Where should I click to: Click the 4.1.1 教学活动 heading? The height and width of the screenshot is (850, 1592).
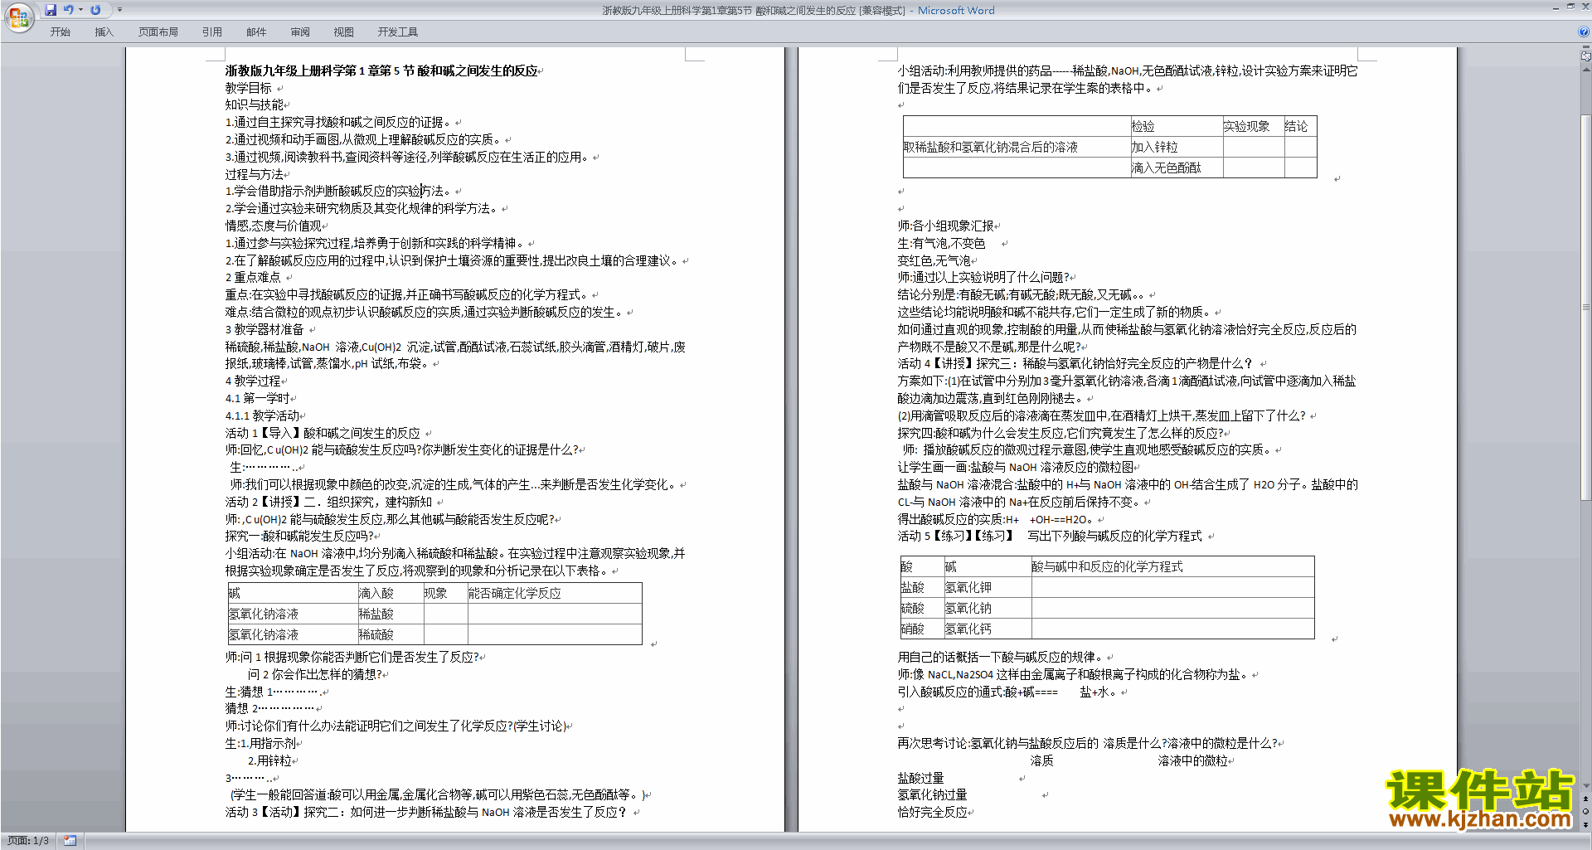click(262, 416)
